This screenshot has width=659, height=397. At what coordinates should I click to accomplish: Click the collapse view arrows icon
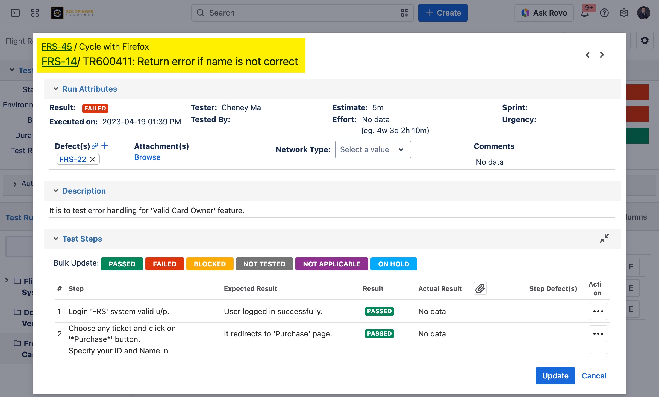pyautogui.click(x=604, y=238)
